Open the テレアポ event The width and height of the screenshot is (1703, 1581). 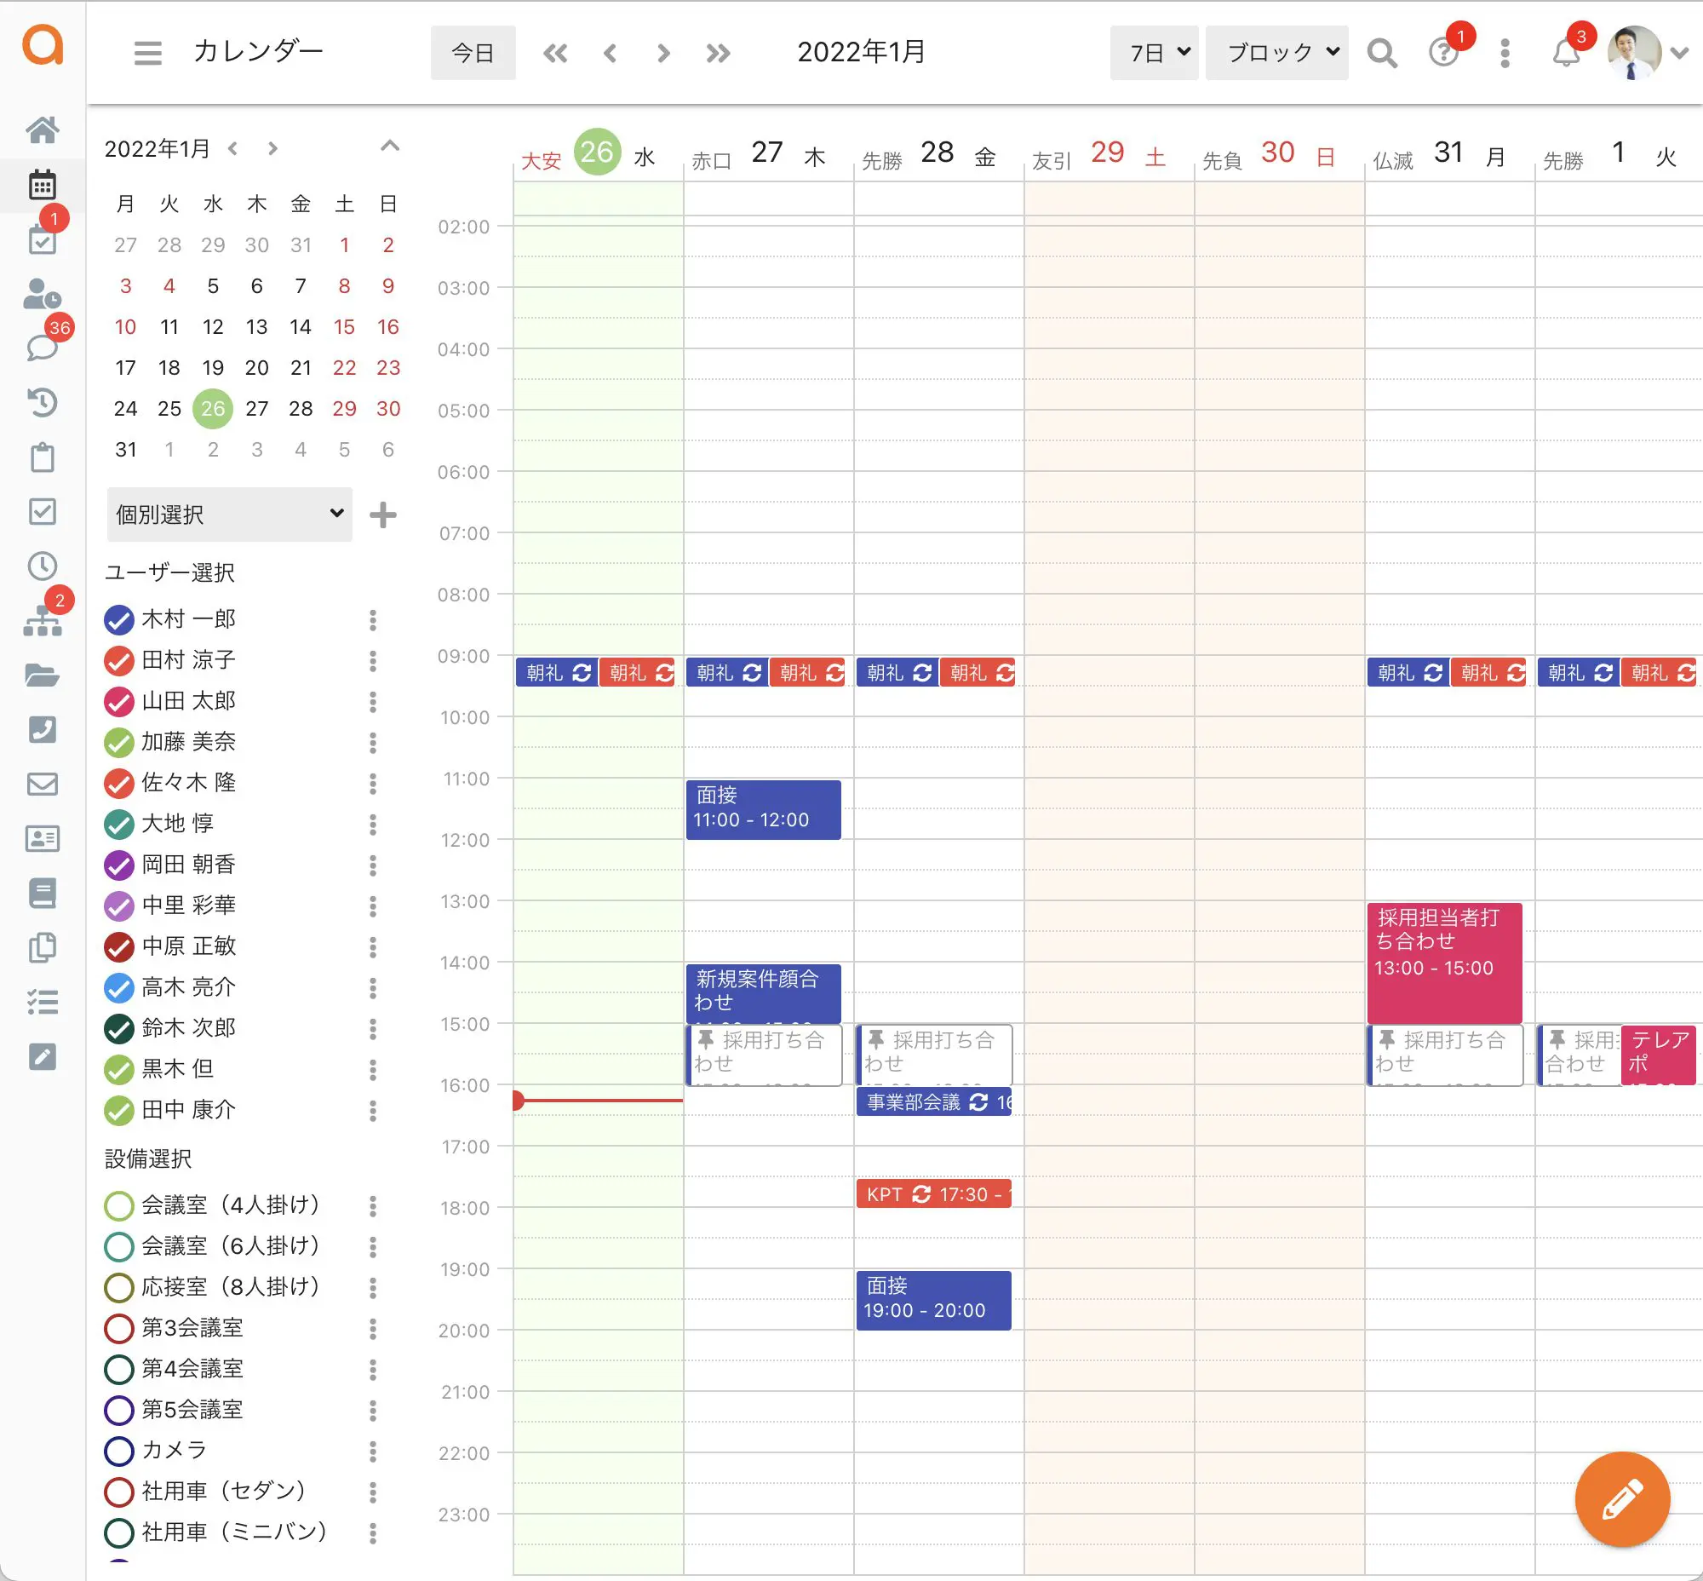[1658, 1055]
